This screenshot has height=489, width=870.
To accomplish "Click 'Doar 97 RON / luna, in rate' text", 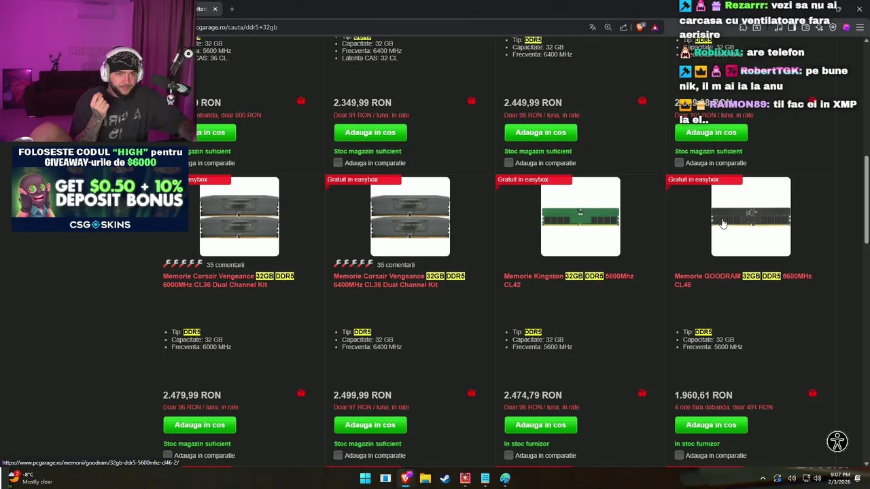I will click(x=371, y=407).
